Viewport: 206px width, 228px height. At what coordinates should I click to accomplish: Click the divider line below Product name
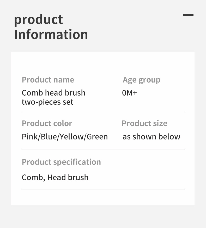tap(103, 111)
